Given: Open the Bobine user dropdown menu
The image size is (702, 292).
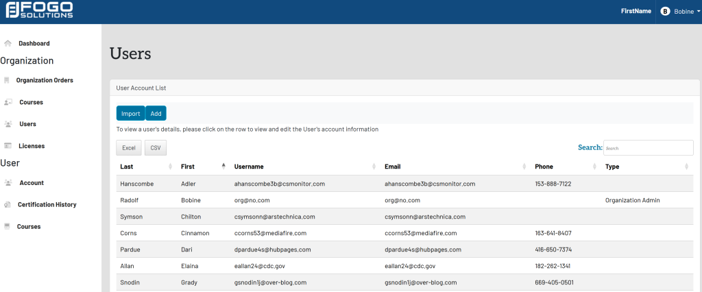Looking at the screenshot, I should coord(679,11).
